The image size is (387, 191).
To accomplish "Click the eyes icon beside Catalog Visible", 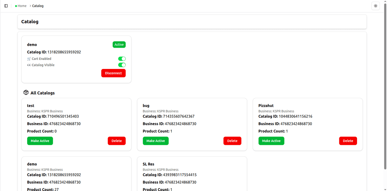I will [x=29, y=65].
